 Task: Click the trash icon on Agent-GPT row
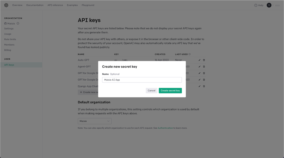coord(204,67)
